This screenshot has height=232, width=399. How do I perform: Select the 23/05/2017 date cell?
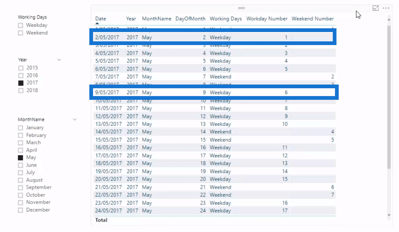[x=108, y=203]
